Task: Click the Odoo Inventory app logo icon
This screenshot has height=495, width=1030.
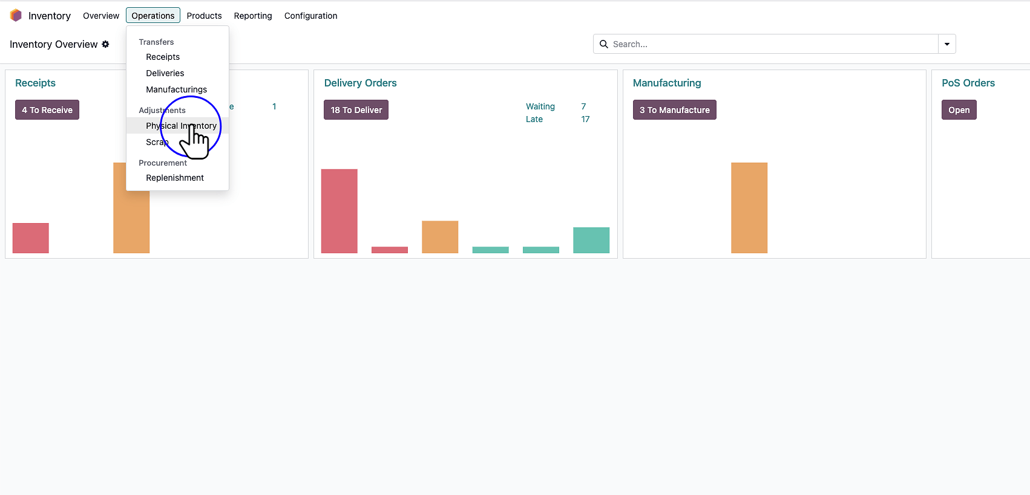Action: click(x=16, y=16)
